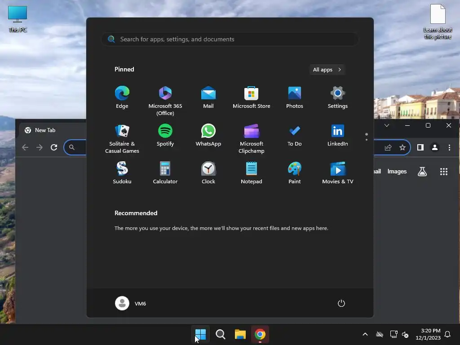Open Chrome tab search dropdown
Image resolution: width=460 pixels, height=345 pixels.
point(387,126)
